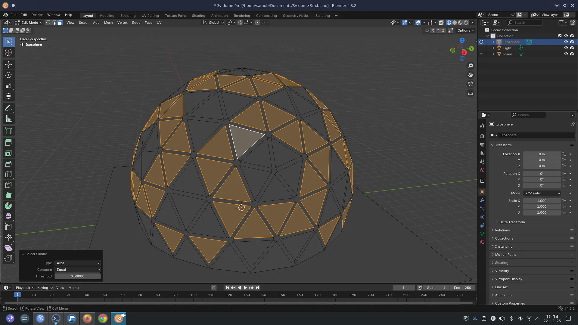Activate the Rotate tool
The width and height of the screenshot is (578, 325).
point(8,75)
